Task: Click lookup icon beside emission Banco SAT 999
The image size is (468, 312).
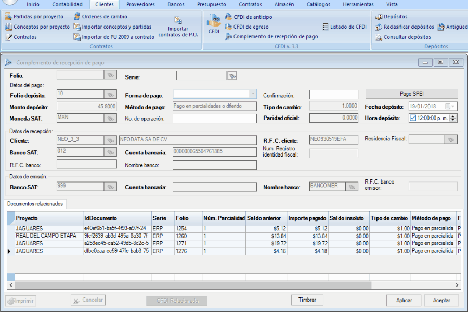Action: click(x=110, y=187)
